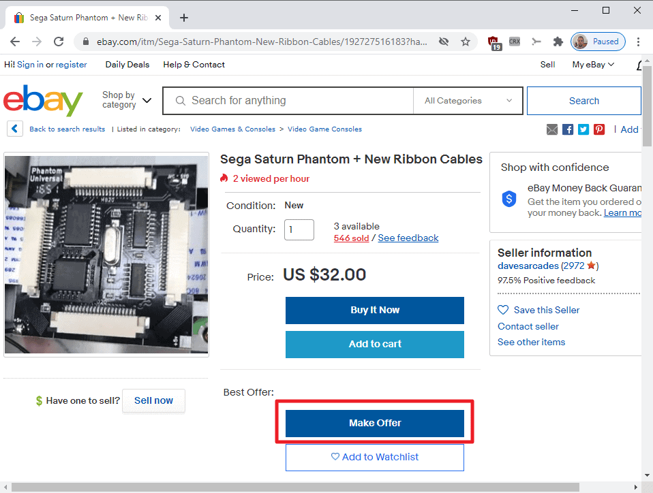Click the Sell menu link

[x=547, y=65]
